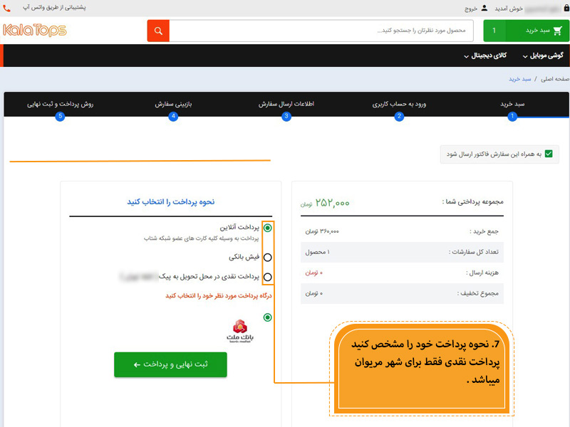The height and width of the screenshot is (427, 570).
Task: Select the Bank Mellat gateway radio button
Action: pyautogui.click(x=267, y=317)
